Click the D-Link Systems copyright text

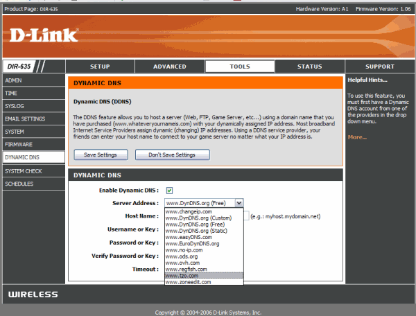pyautogui.click(x=208, y=313)
